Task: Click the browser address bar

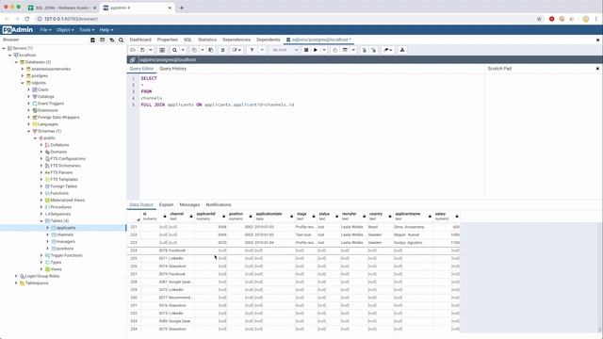Action: pyautogui.click(x=285, y=19)
